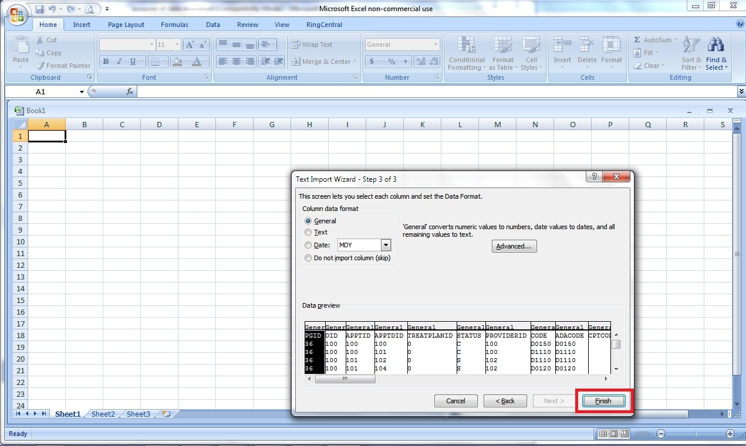This screenshot has width=746, height=446.
Task: Enable Wrap Text
Action: coord(312,45)
